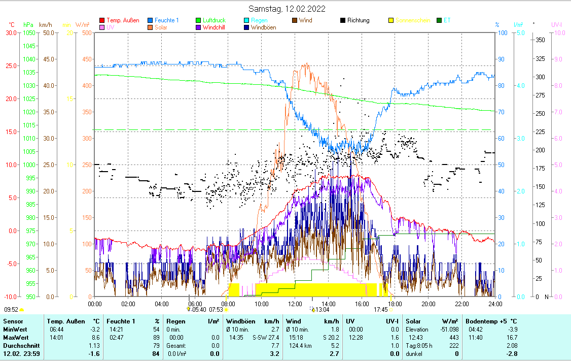Image resolution: width=571 pixels, height=361 pixels.
Task: Click the orange Solar legend square
Action: point(151,27)
